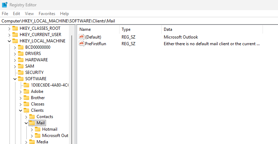The height and width of the screenshot is (144, 278).
Task: Expand the HKEY_CLASSES_ROOT key
Action: [x=9, y=29]
